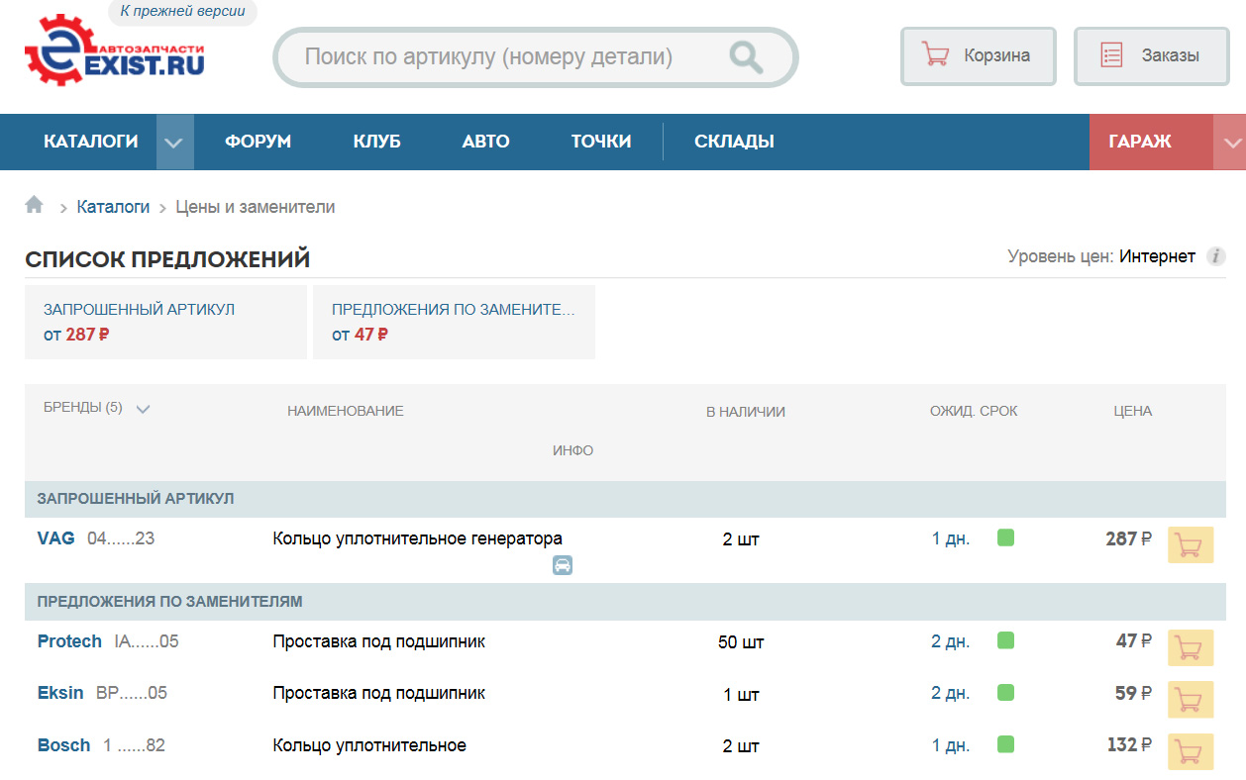1246x780 pixels.
Task: Select the Предложения по заменителям tab
Action: [454, 322]
